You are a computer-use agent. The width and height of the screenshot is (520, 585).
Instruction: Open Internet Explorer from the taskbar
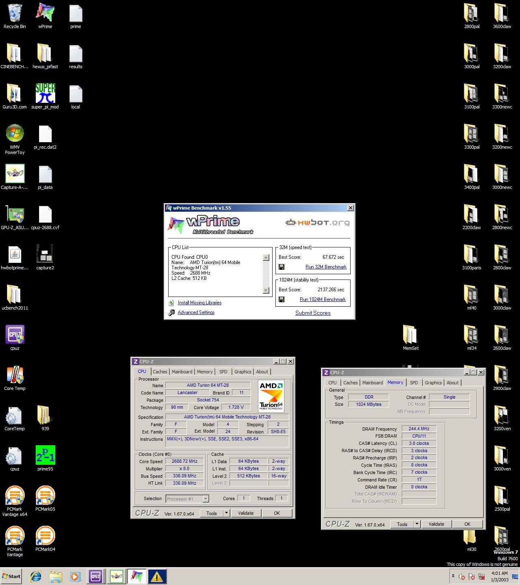click(36, 576)
